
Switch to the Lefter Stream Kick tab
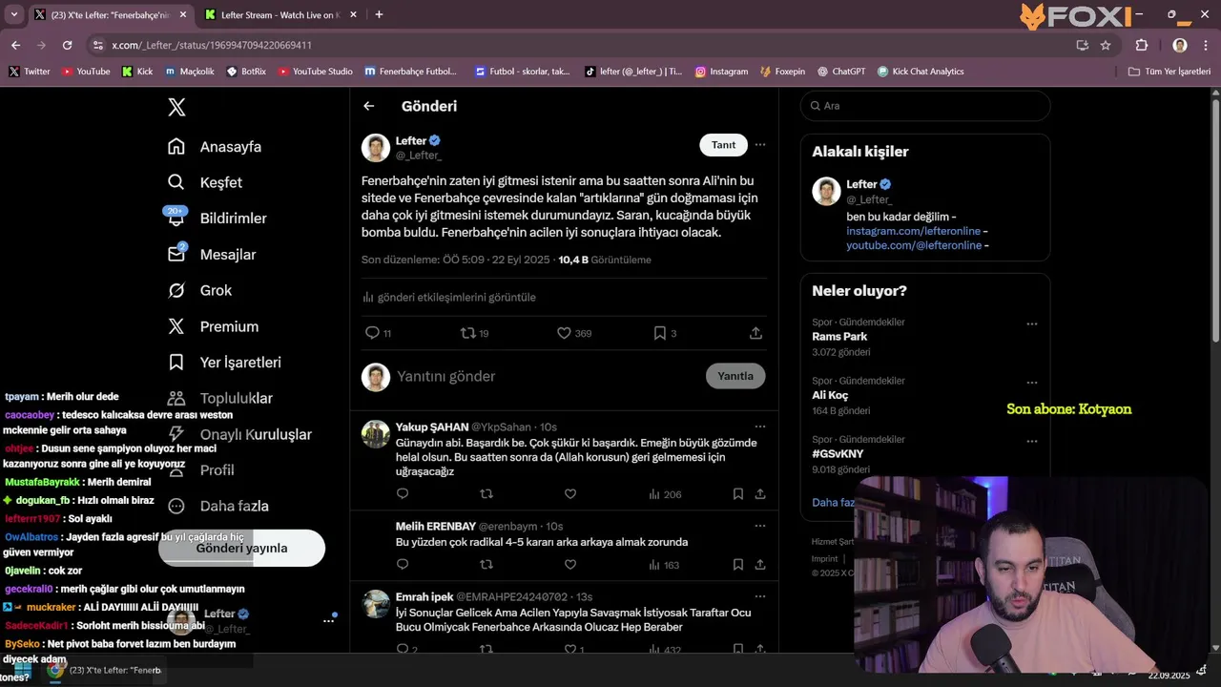(279, 15)
